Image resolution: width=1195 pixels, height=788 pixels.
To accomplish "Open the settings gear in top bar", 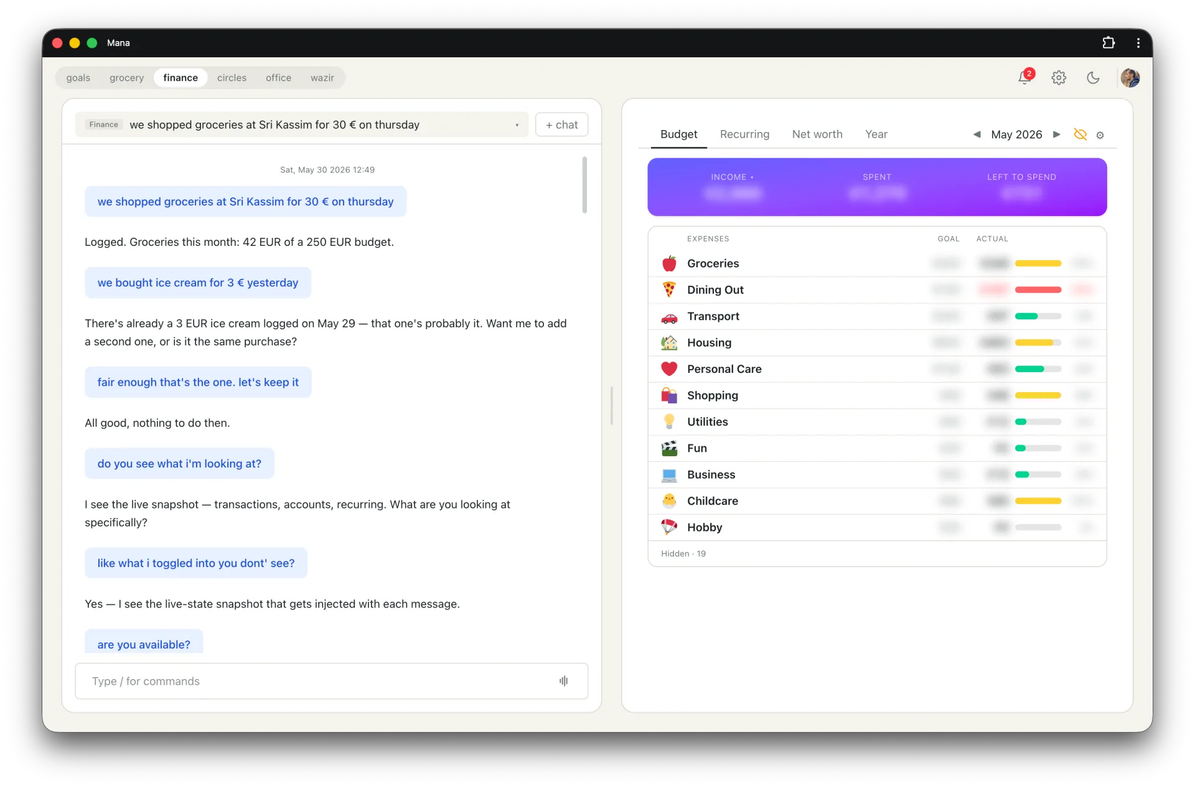I will pyautogui.click(x=1059, y=78).
